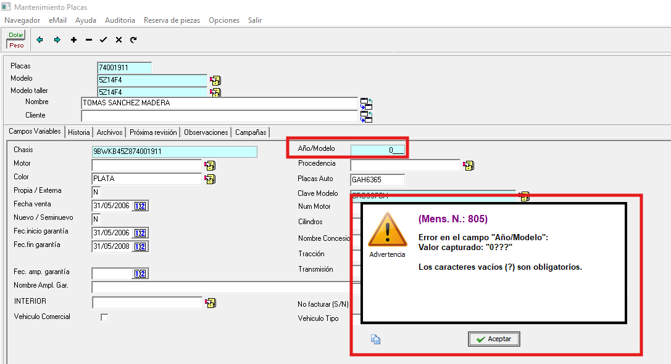Refresh data with the circular arrow icon

(x=133, y=40)
